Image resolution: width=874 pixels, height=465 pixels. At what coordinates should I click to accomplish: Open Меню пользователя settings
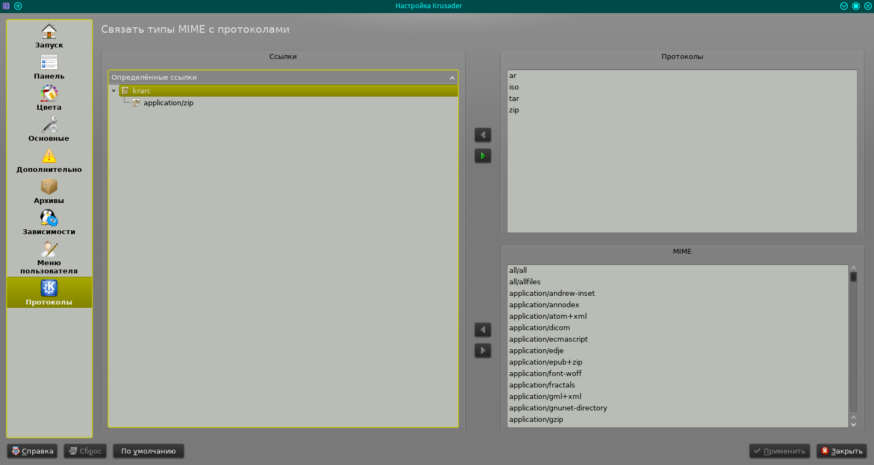pos(49,257)
